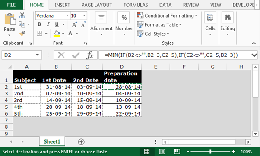Open fill color dropdown arrow
Image resolution: width=260 pixels, height=156 pixels.
[x=63, y=34]
